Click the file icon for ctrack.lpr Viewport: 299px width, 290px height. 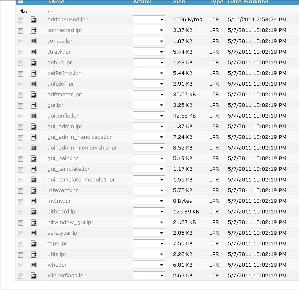coord(34,52)
